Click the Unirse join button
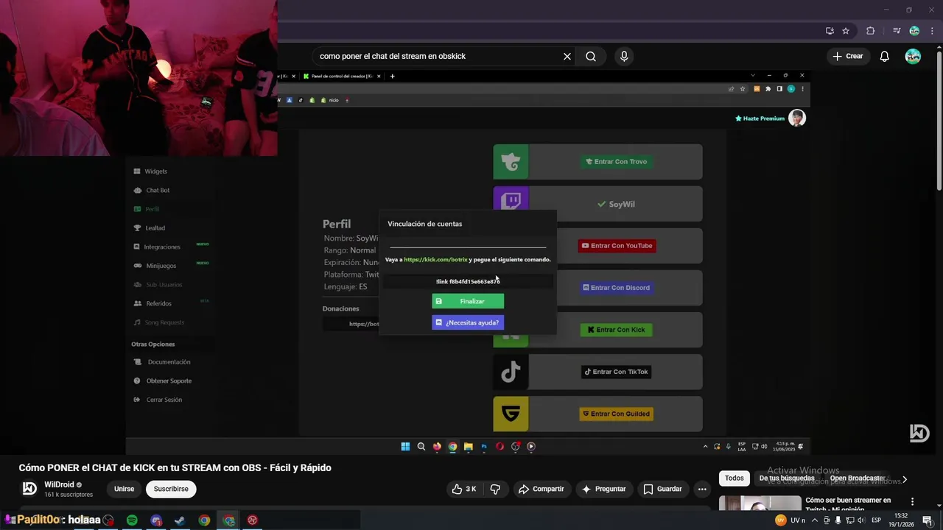943x530 pixels. [x=125, y=489]
